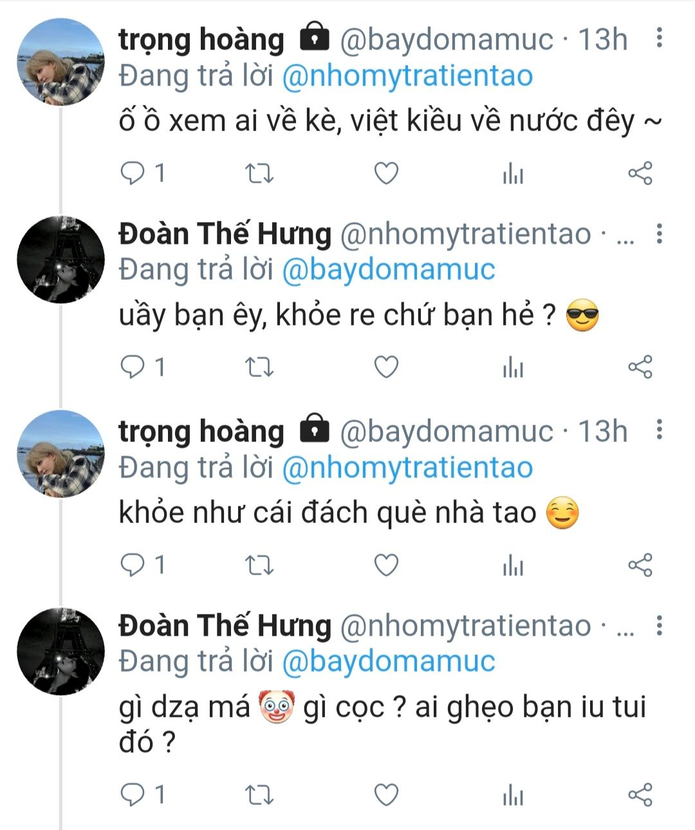Viewport: 695px width, 830px height.
Task: Reply to the 'gì cọc ? ai ghẹo' tweet
Action: click(133, 795)
